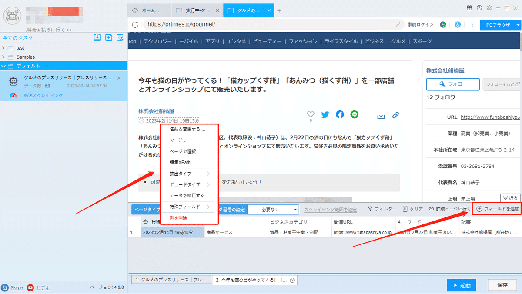Click the pencil edit icon in the URL bar

click(398, 25)
